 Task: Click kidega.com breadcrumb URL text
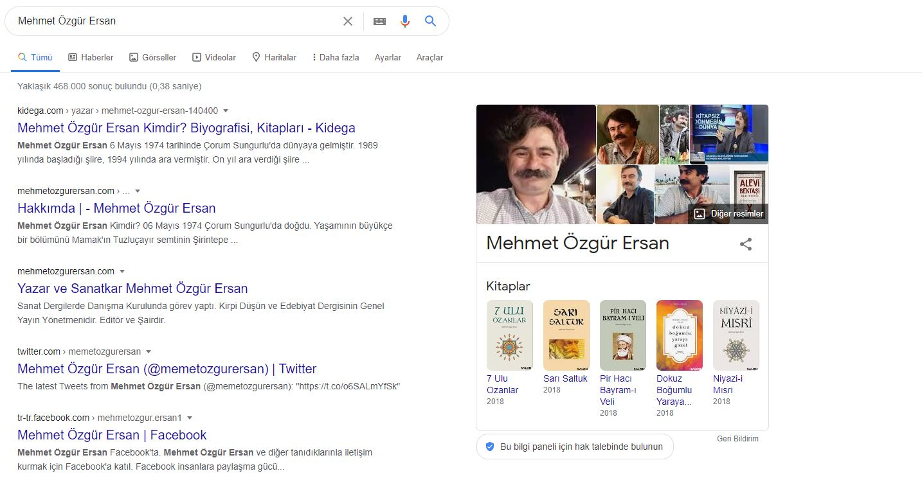[x=118, y=111]
